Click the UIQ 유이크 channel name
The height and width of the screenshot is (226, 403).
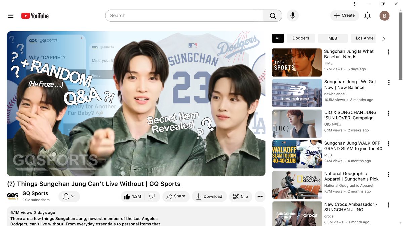333,124
